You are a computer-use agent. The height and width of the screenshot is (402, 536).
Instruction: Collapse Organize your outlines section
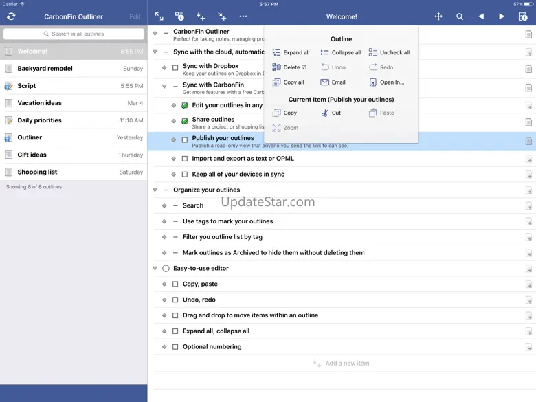tap(155, 190)
